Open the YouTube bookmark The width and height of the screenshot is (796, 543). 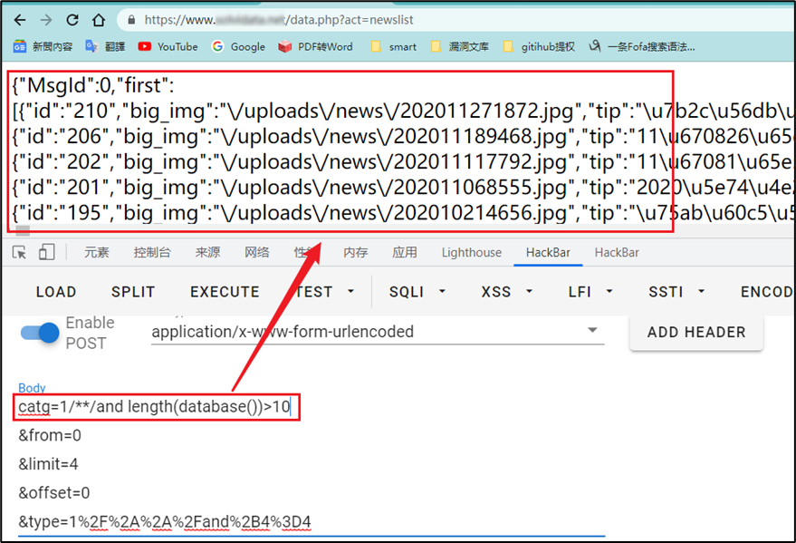(x=168, y=47)
